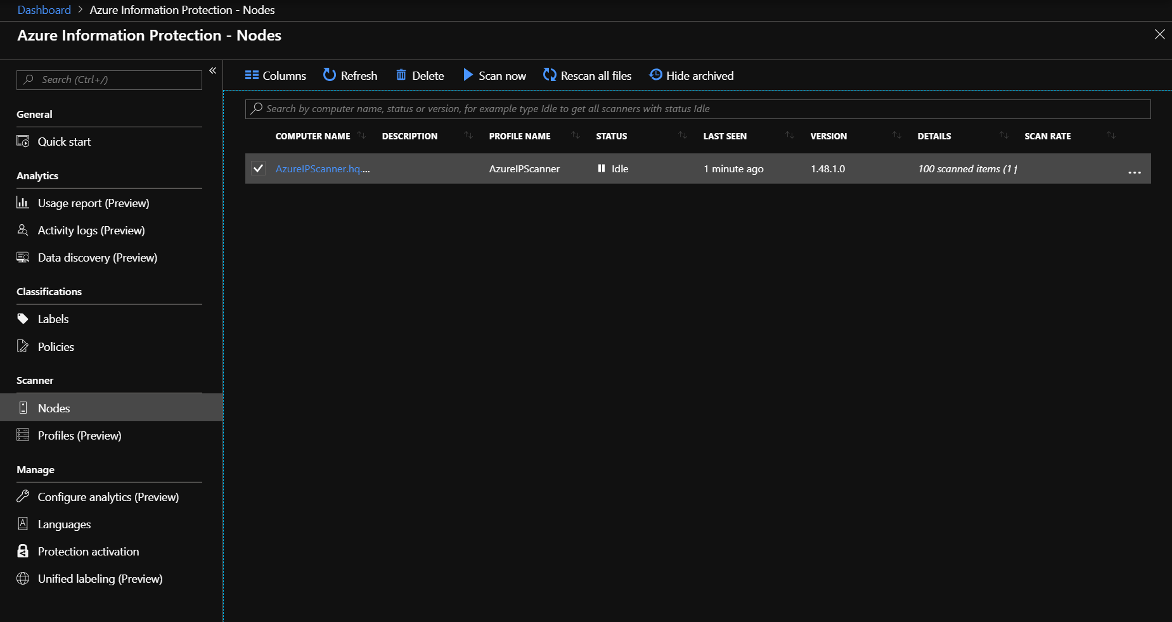The width and height of the screenshot is (1172, 622).
Task: Open Protection activation page
Action: 88,552
